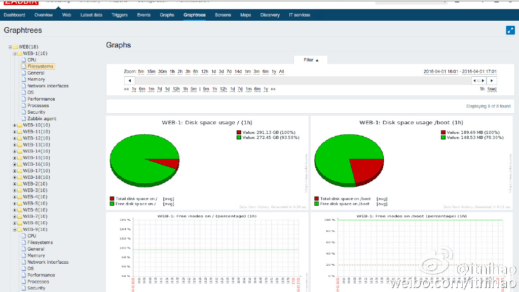Set zoom to 14d
The width and height of the screenshot is (519, 292).
tap(238, 72)
